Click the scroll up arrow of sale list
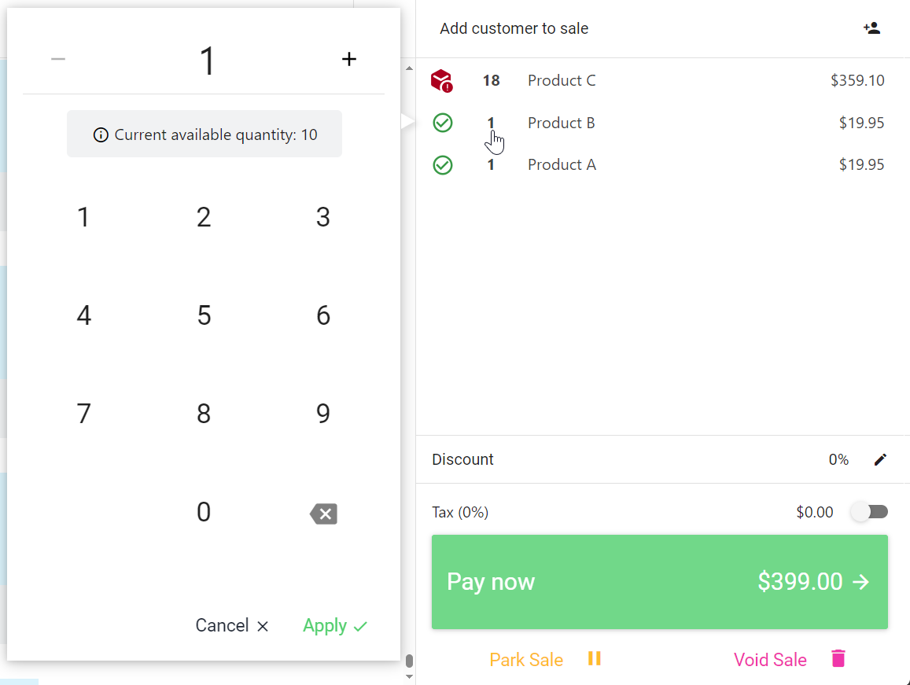This screenshot has width=910, height=685. (409, 68)
